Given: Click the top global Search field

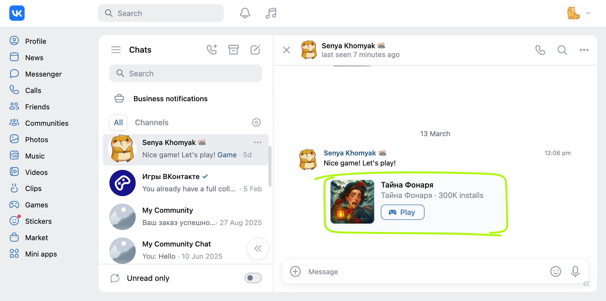Looking at the screenshot, I should (161, 13).
